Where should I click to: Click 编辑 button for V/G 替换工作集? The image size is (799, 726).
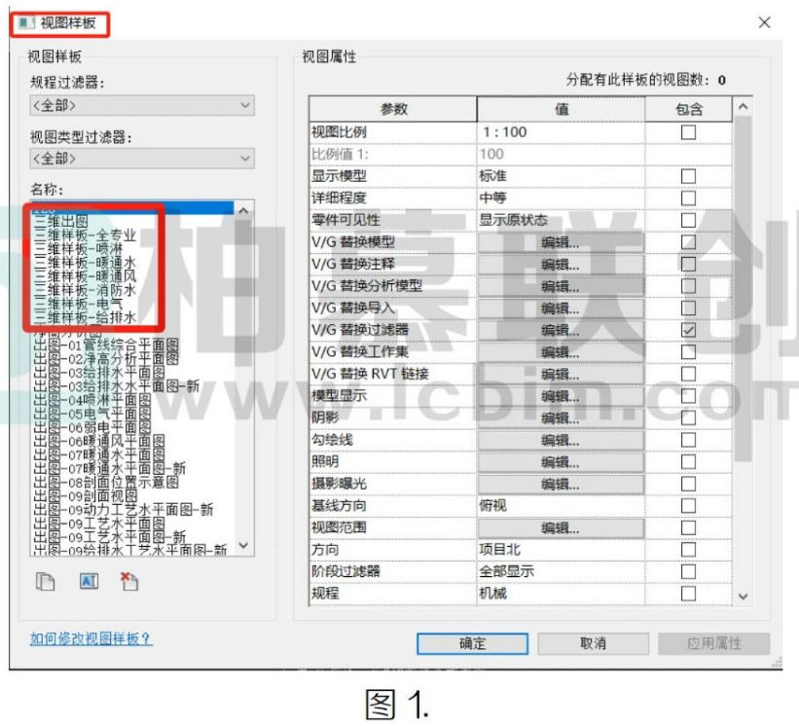click(561, 352)
